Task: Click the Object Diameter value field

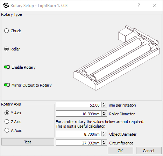Action: pos(79,134)
